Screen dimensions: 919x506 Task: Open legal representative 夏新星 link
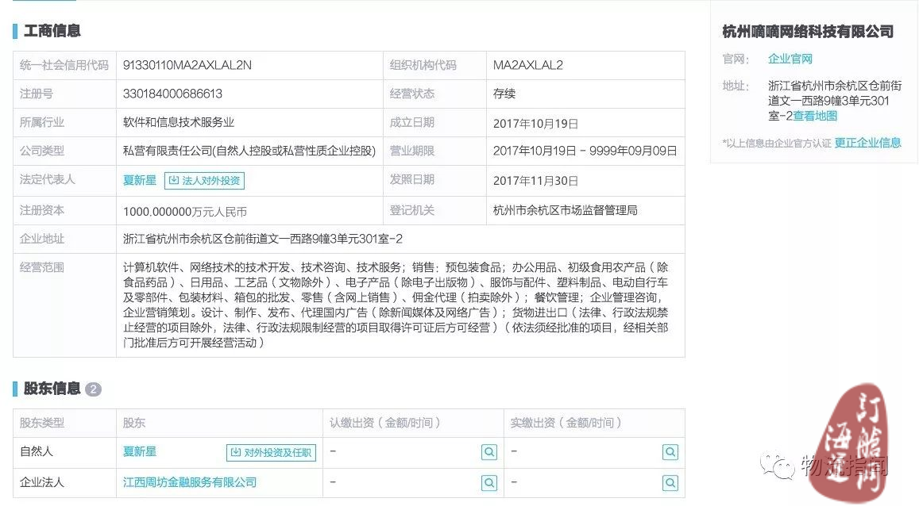click(140, 180)
